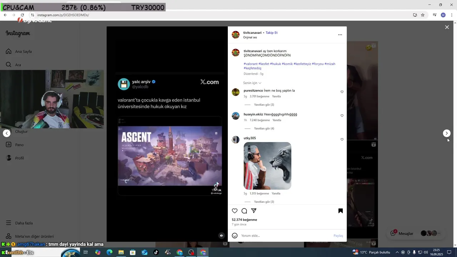This screenshot has height=257, width=457.
Task: Open Outlook from taskbar
Action: coord(144,252)
